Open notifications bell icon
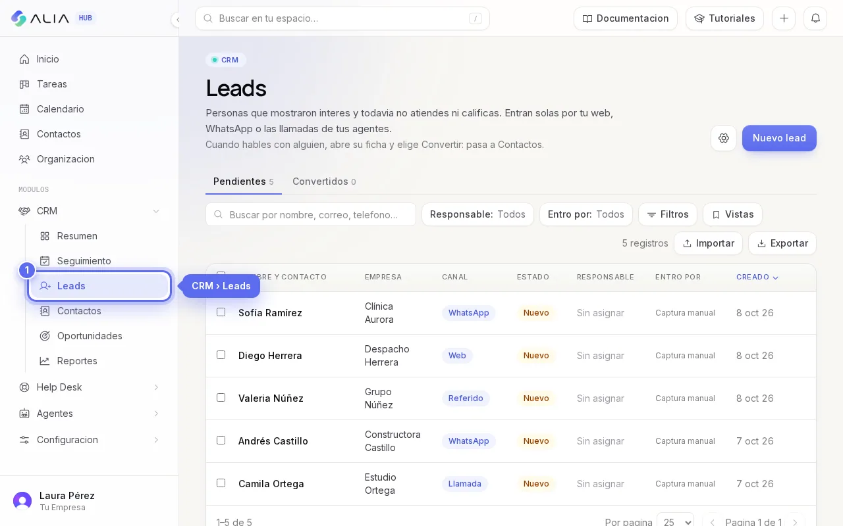Viewport: 843px width, 526px height. pos(815,18)
